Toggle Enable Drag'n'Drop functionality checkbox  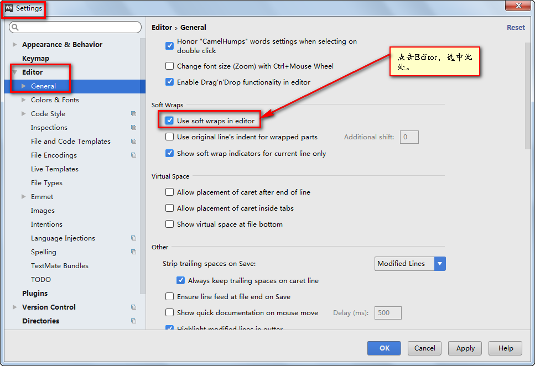click(169, 82)
